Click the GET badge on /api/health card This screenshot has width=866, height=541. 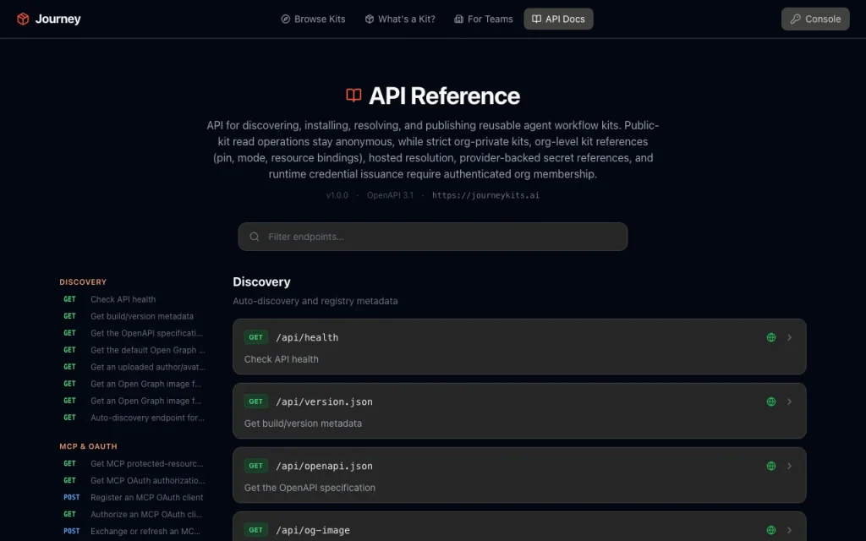(255, 337)
